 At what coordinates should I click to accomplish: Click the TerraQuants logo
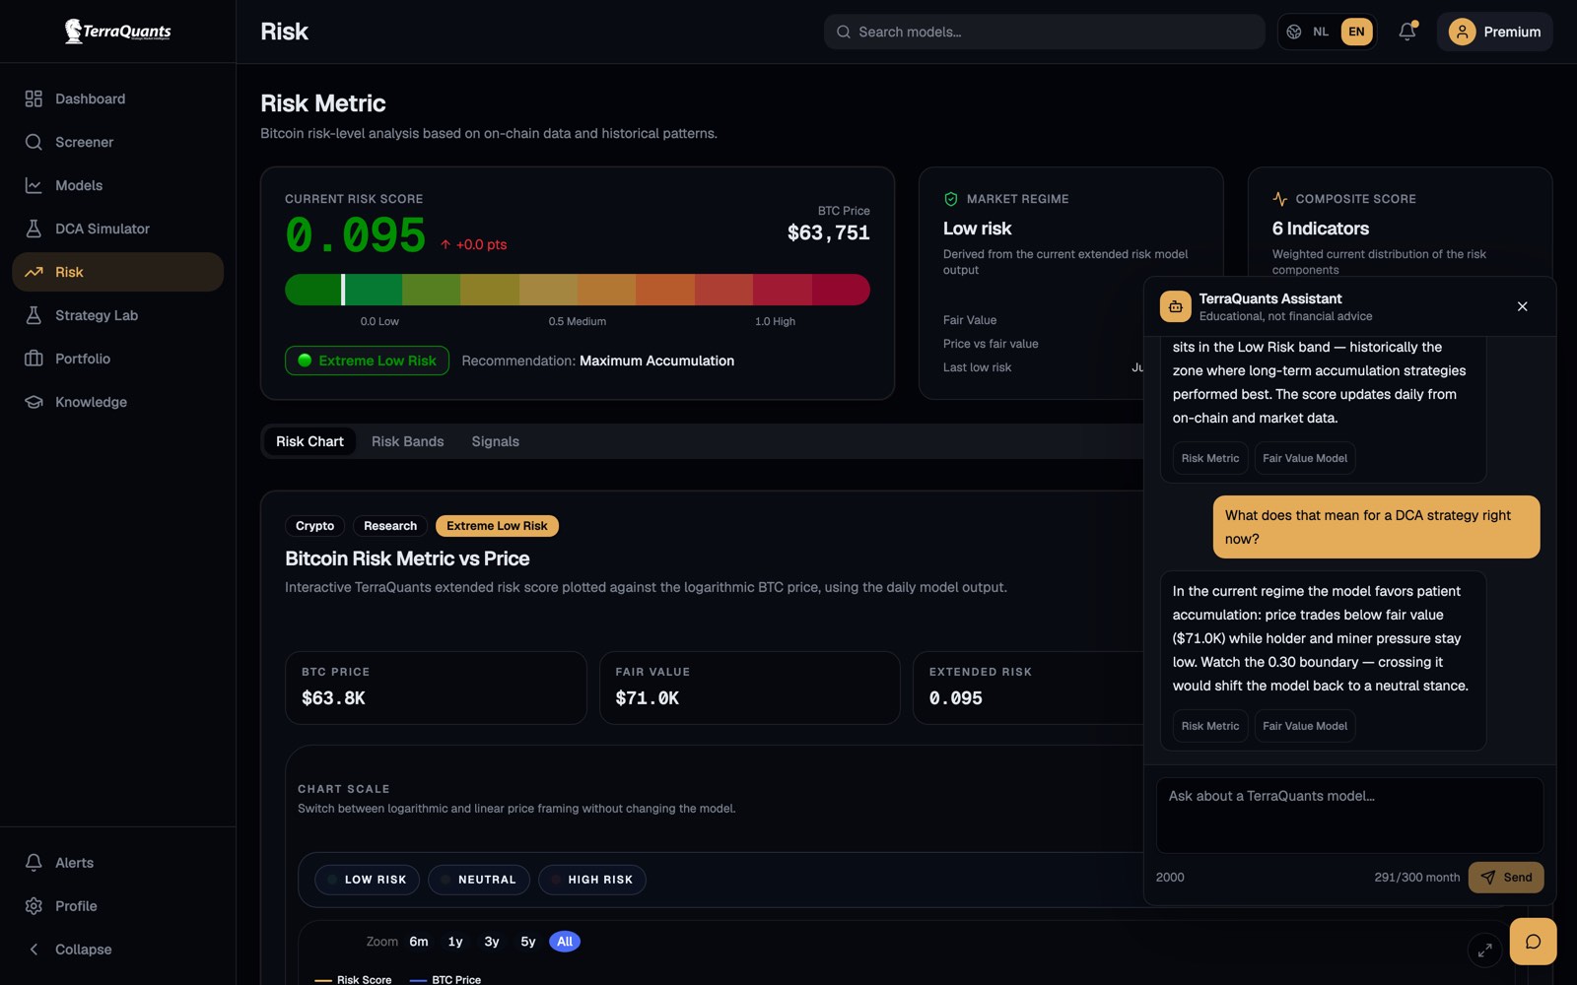tap(117, 32)
